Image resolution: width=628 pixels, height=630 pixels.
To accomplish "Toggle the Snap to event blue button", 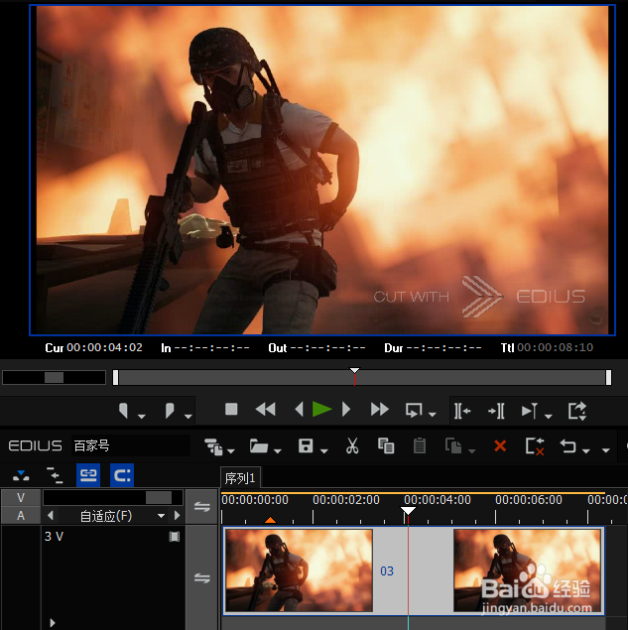I will [122, 475].
